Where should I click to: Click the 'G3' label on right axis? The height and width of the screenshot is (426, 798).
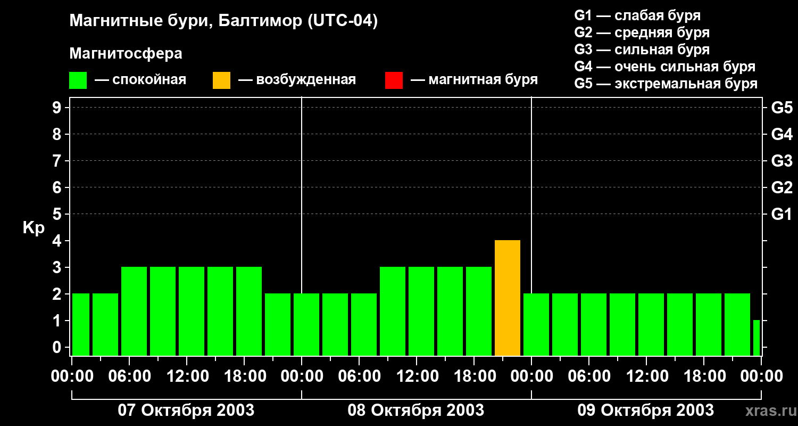[x=782, y=161]
